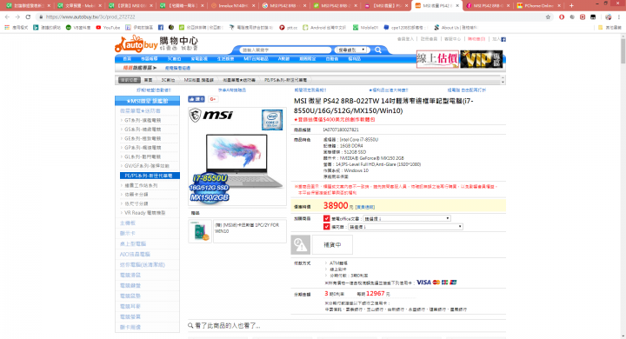Image resolution: width=626 pixels, height=339 pixels.
Task: Expand the GT系列 sidebar category
Action: pyautogui.click(x=143, y=120)
